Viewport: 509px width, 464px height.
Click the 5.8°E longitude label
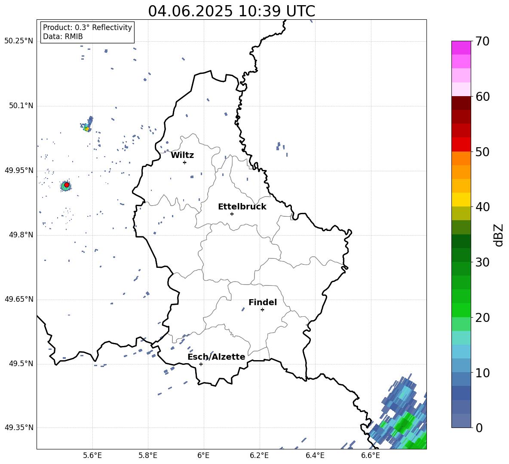(x=148, y=455)
